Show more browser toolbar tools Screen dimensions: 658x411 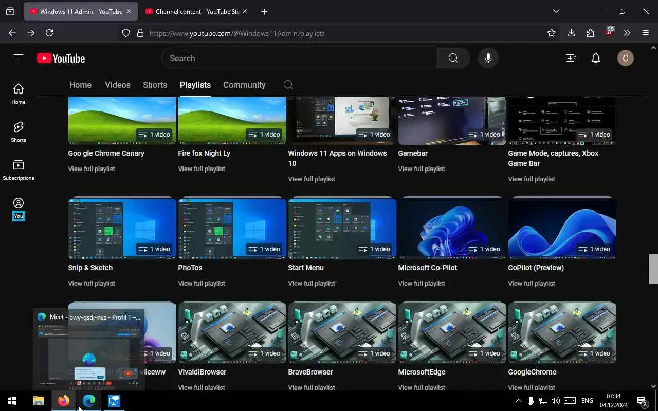click(627, 33)
